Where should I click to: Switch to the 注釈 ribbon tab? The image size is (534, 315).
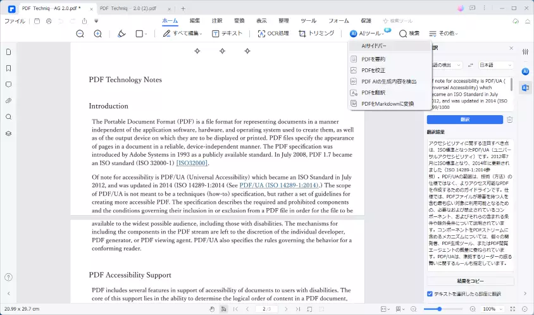click(217, 21)
